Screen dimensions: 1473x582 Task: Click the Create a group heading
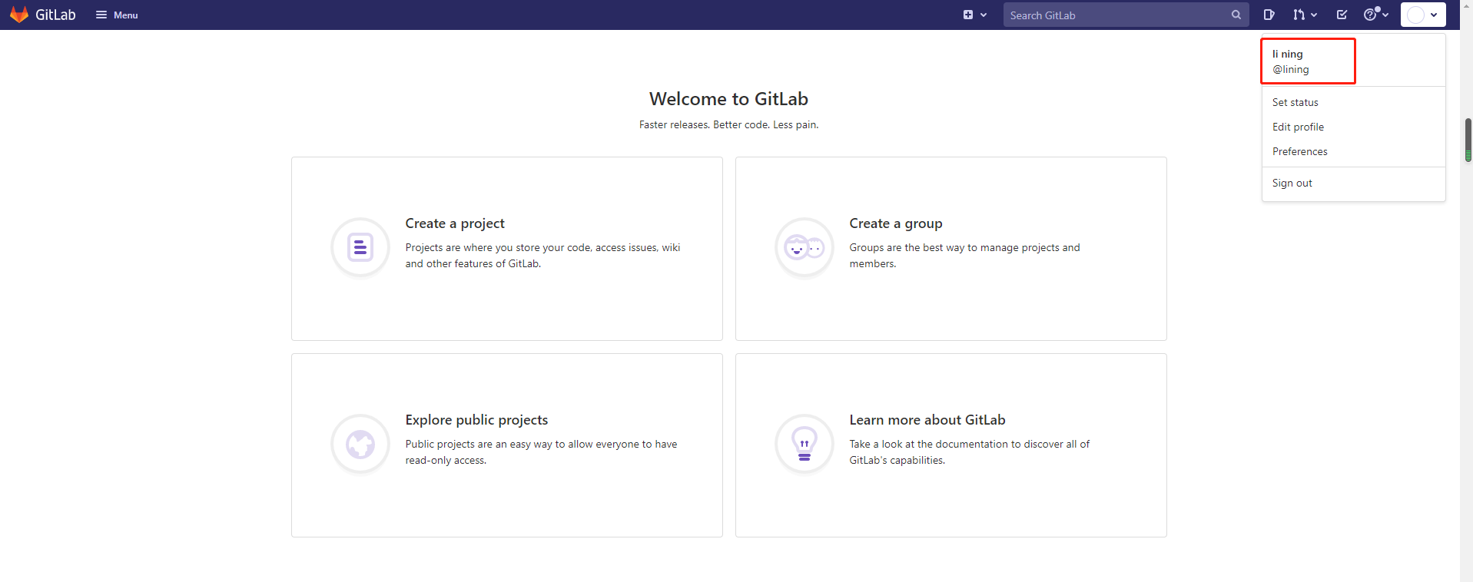pyautogui.click(x=895, y=223)
